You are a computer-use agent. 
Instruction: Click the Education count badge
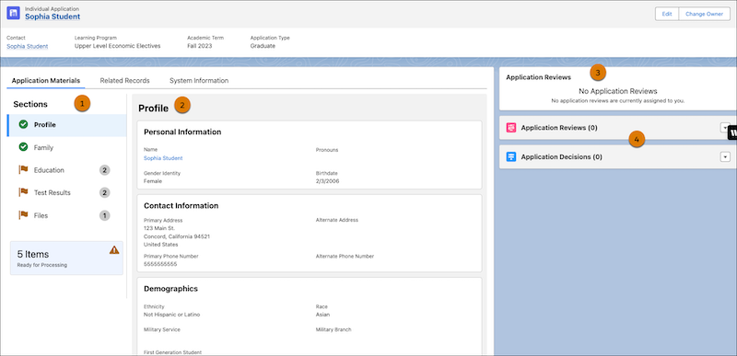click(105, 170)
